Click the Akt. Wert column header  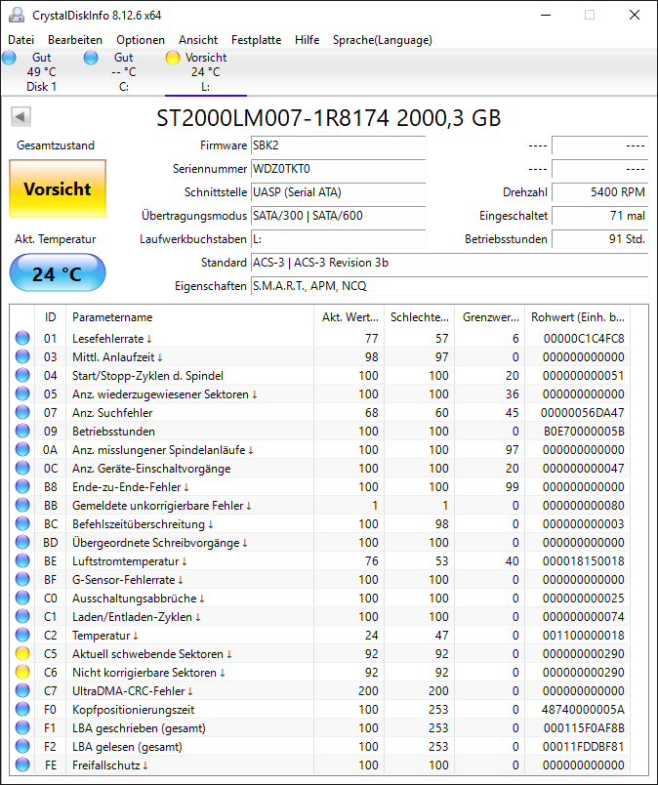[350, 317]
